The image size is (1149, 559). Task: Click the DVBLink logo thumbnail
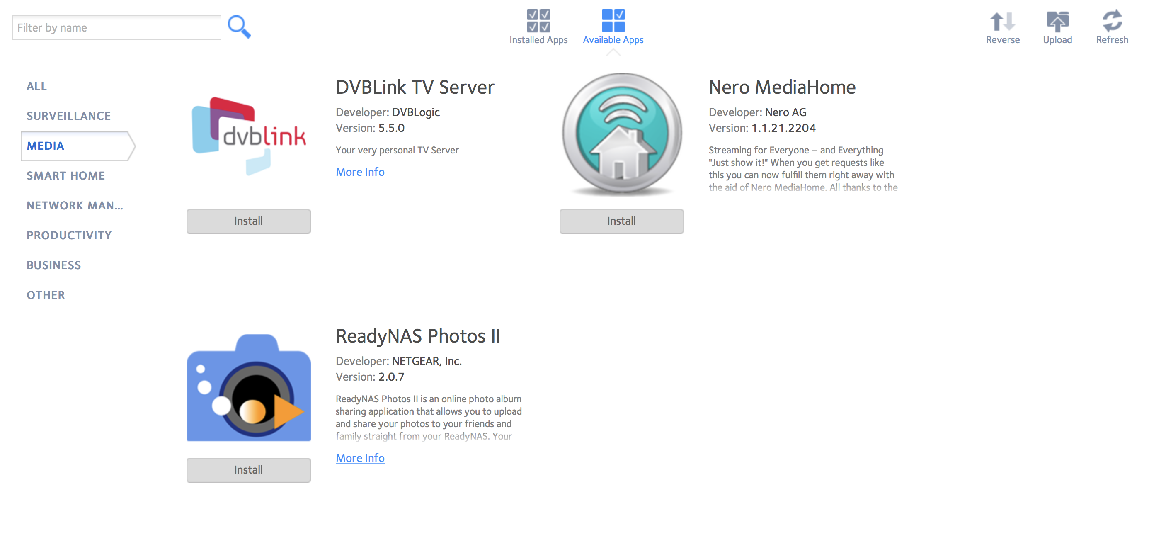(248, 136)
